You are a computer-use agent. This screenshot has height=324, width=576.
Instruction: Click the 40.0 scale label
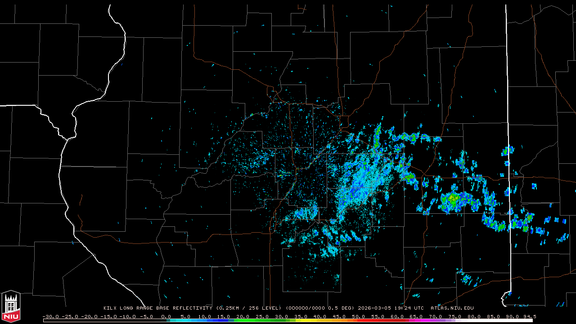tap(320, 317)
